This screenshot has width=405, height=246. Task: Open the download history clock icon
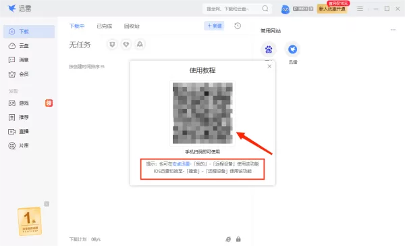click(238, 26)
